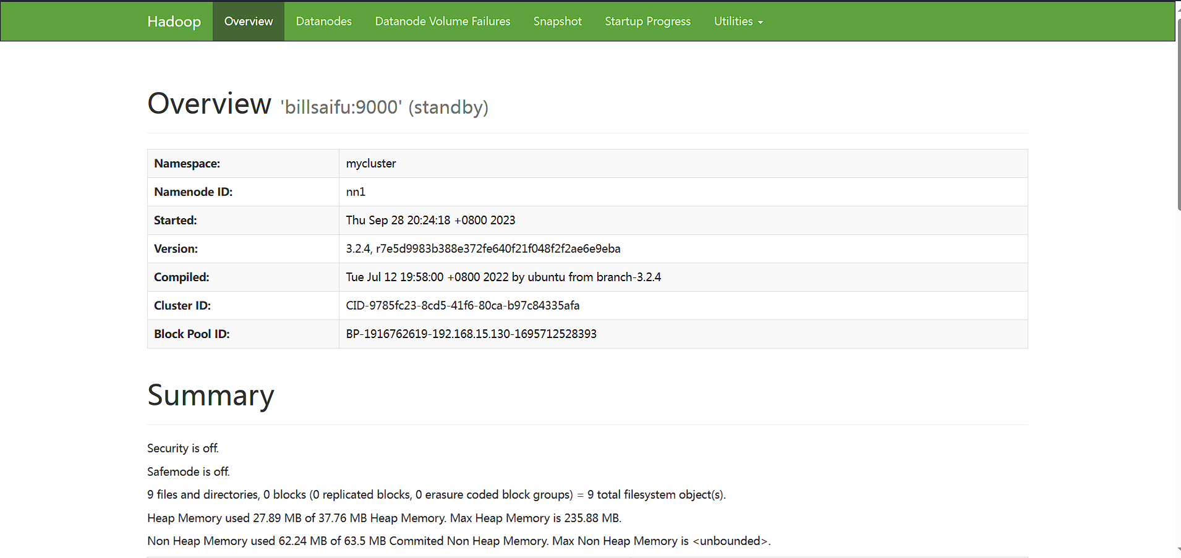Click the 'Security is off.' line
Screen dimensions: 1181x558
click(183, 449)
